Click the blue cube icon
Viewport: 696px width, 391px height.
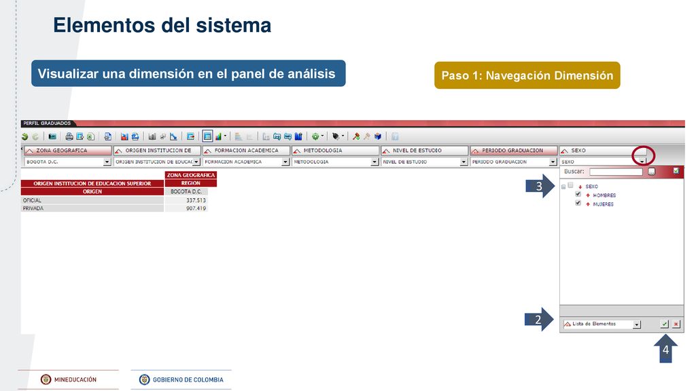(378, 136)
